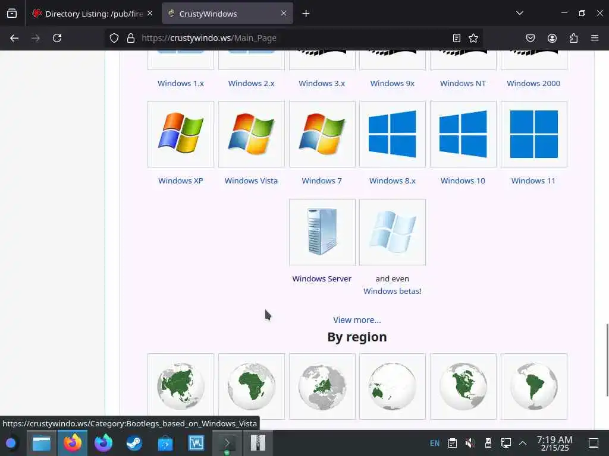Open the Windows 3.x link

322,83
